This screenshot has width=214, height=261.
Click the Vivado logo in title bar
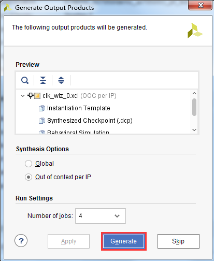pyautogui.click(x=8, y=8)
